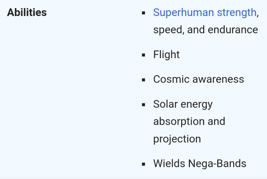Click the word endurance

pos(233,30)
